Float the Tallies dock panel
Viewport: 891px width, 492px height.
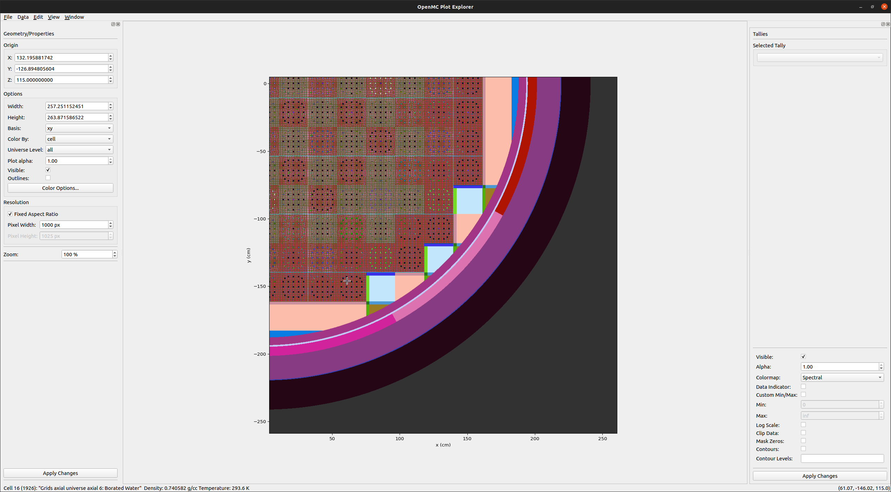[x=883, y=24]
